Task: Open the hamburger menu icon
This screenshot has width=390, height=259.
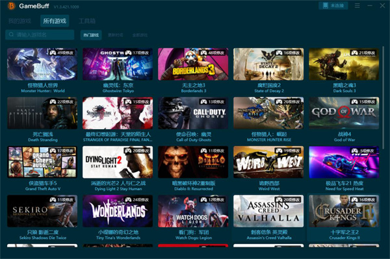Action: click(357, 5)
